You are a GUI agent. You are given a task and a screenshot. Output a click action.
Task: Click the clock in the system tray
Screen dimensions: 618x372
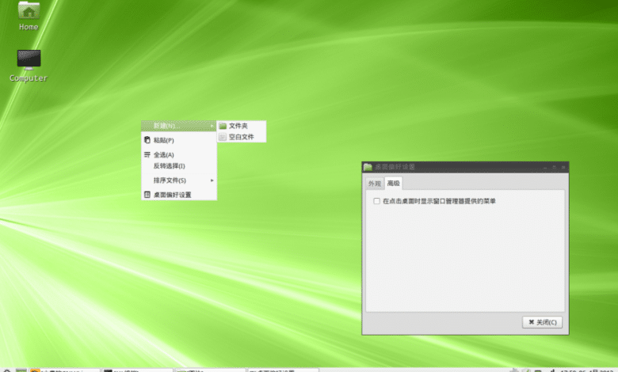(x=587, y=370)
